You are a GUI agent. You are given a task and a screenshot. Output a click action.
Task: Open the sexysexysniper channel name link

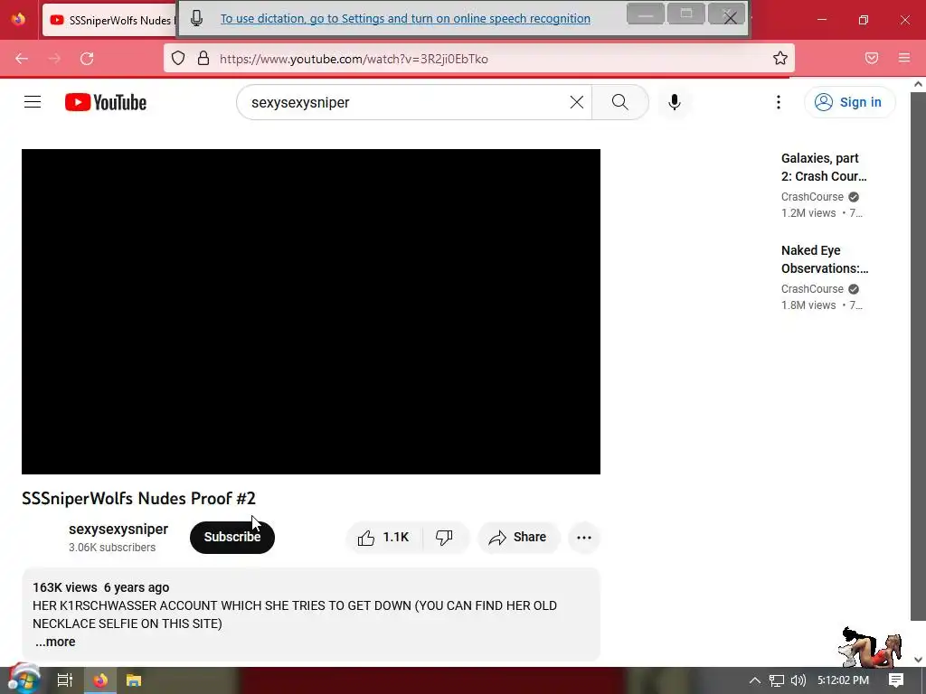point(118,529)
